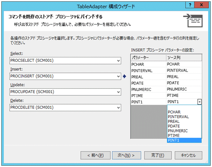Click the help question mark icon
The width and height of the screenshot is (212, 167).
click(x=190, y=5)
